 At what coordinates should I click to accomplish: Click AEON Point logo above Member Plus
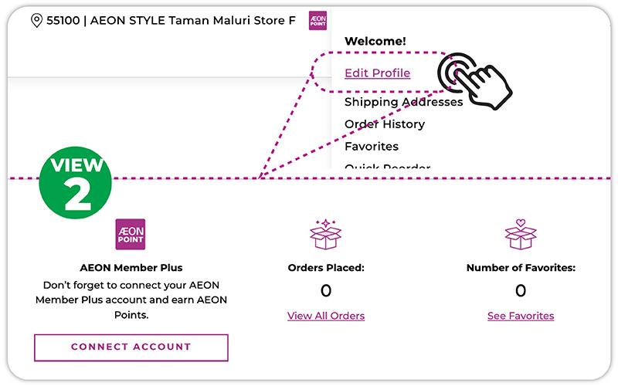(x=131, y=235)
